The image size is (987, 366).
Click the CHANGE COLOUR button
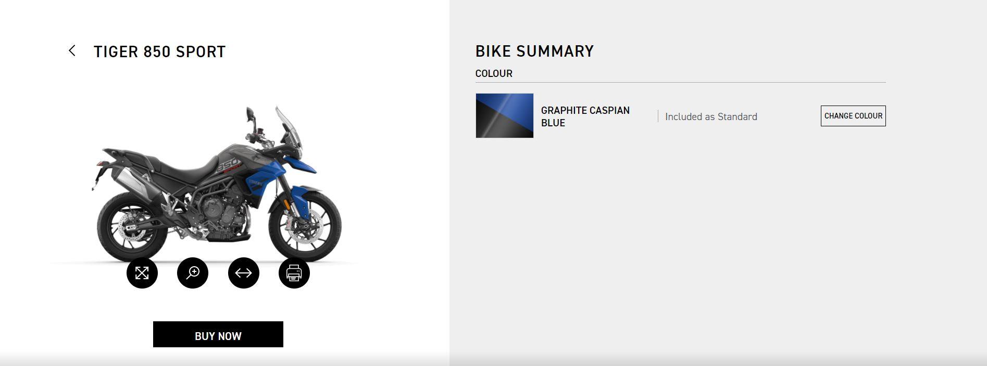[x=853, y=116]
